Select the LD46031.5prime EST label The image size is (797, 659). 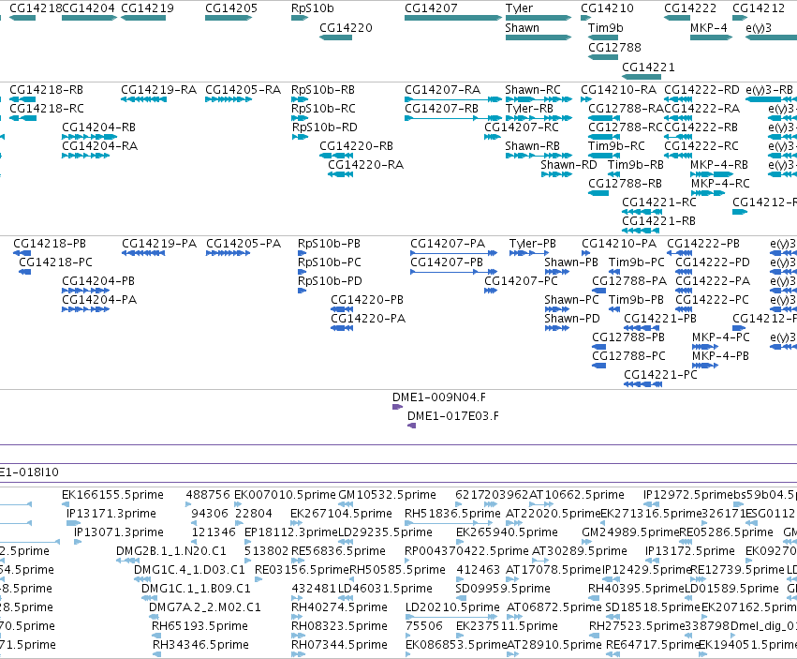385,589
